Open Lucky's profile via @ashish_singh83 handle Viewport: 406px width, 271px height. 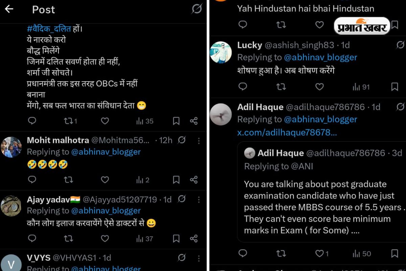pos(298,45)
